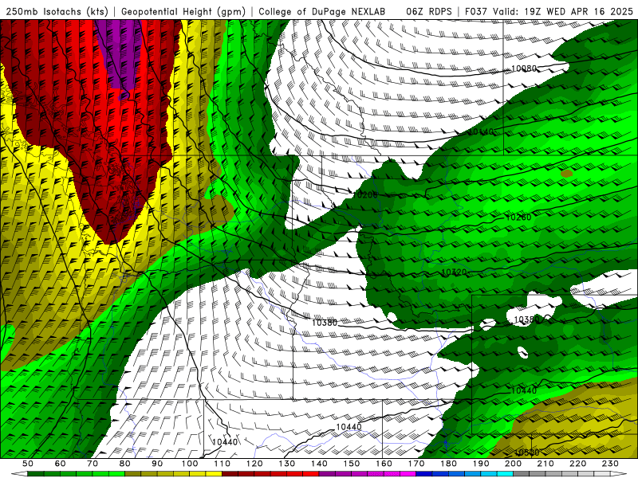This screenshot has width=638, height=478.
Task: Click the '06Z RDPS' model label
Action: (429, 12)
